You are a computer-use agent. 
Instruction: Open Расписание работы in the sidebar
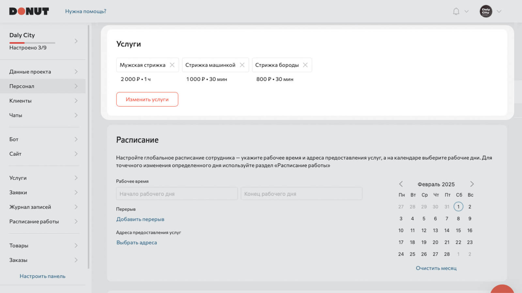coord(43,221)
